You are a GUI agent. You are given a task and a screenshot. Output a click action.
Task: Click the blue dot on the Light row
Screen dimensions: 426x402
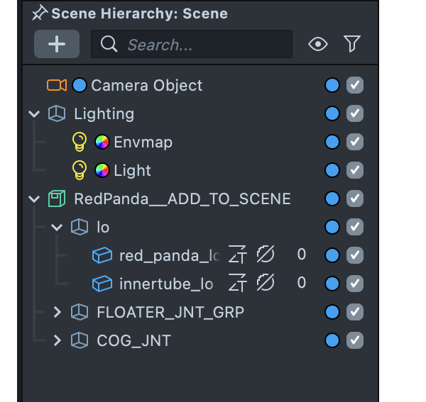point(332,170)
